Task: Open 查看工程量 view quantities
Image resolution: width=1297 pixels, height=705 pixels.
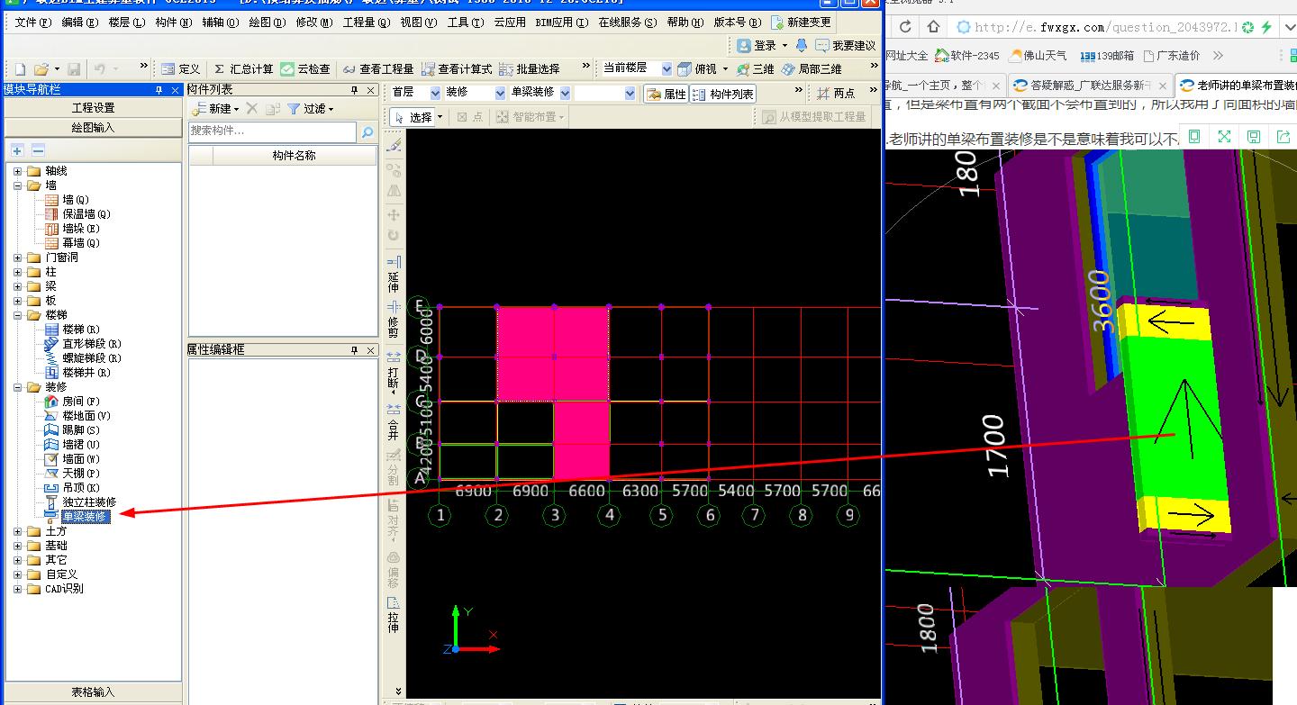Action: tap(376, 68)
